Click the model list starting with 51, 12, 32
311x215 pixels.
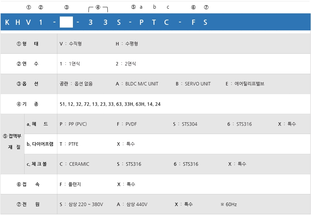110,104
